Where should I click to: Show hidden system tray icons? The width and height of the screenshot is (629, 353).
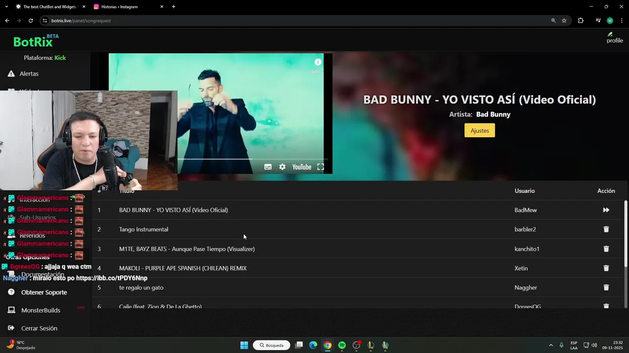tap(550, 345)
